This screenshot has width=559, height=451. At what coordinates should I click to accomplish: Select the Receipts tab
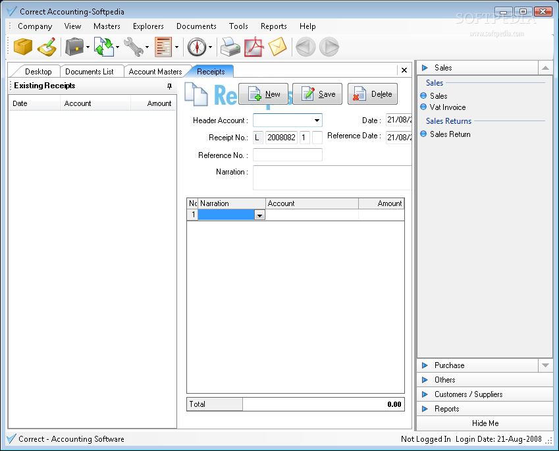pyautogui.click(x=211, y=72)
